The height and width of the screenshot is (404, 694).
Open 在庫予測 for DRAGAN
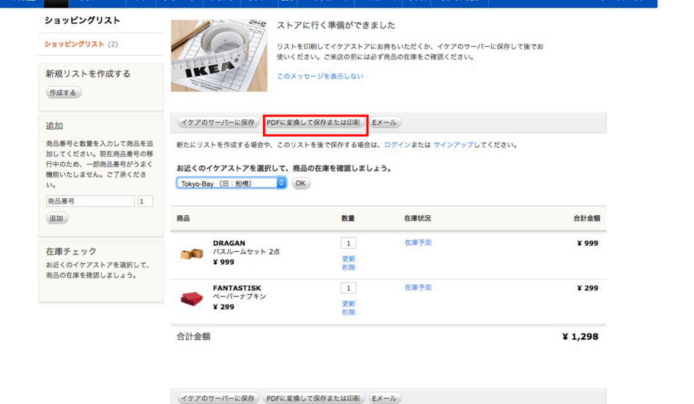click(x=417, y=242)
